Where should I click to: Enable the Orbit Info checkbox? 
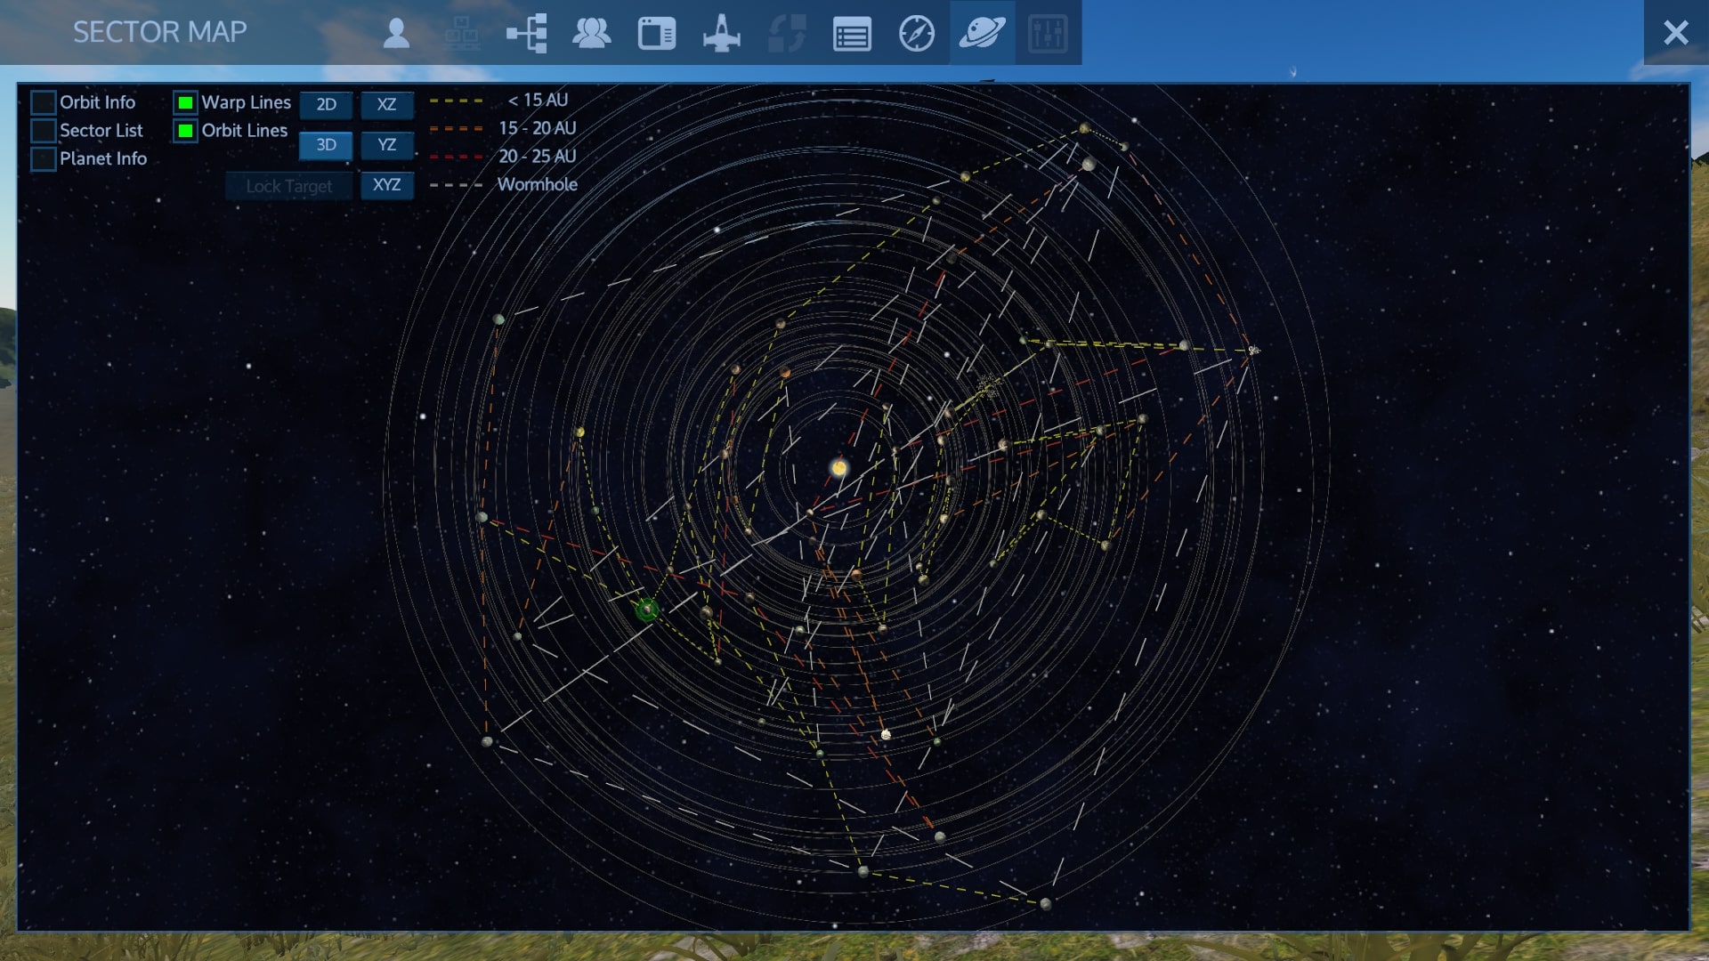43,103
